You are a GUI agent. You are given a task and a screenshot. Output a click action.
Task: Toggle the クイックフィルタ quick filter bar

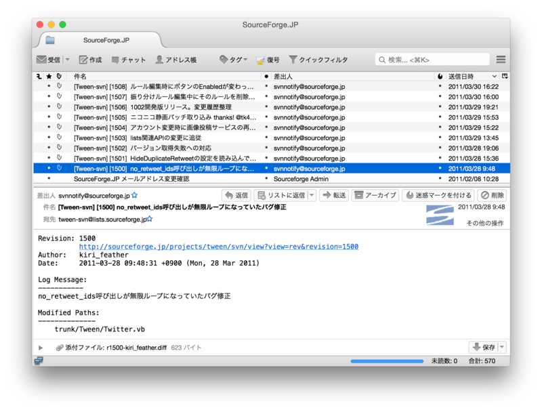click(x=318, y=60)
